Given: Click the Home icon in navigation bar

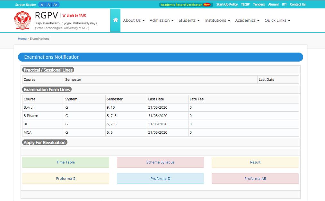Looking at the screenshot, I should [x=115, y=20].
